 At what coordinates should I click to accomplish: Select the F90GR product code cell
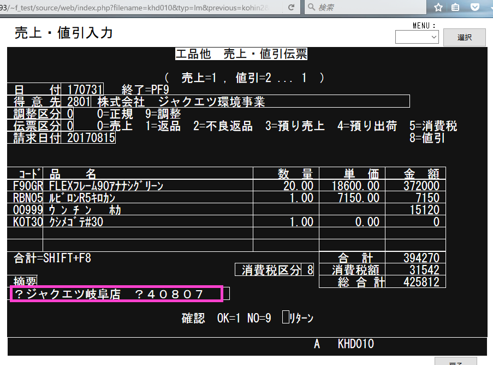coord(26,186)
